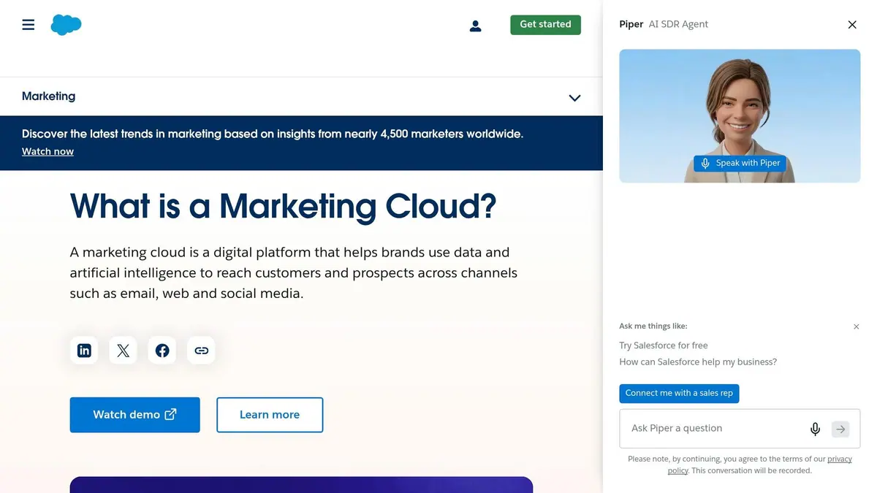Click the 'What is a Marketing Cloud?' heading
The image size is (877, 493).
click(x=283, y=206)
